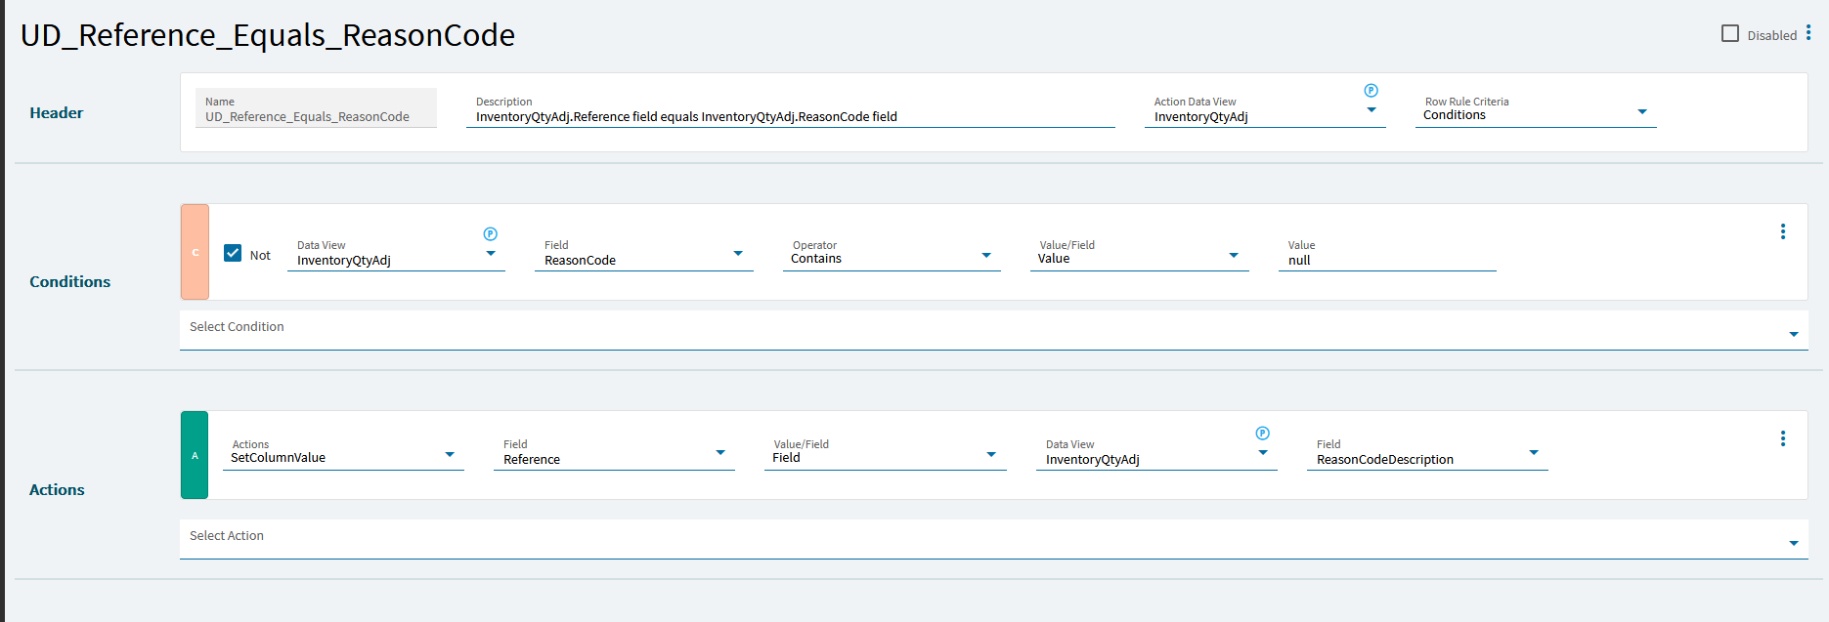Click the Header section label
Viewport: 1829px width, 622px height.
57,113
